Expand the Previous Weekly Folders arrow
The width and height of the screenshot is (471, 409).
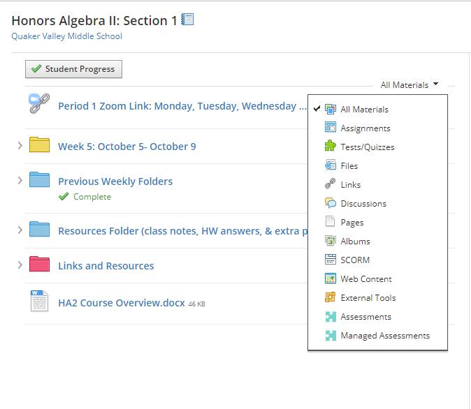click(x=20, y=181)
